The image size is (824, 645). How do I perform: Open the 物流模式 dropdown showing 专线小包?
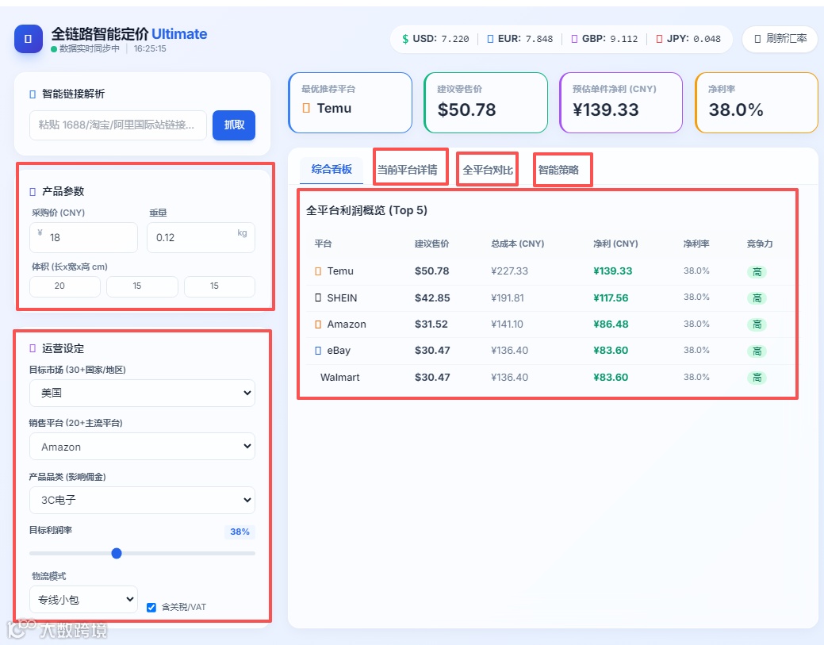[x=83, y=599]
